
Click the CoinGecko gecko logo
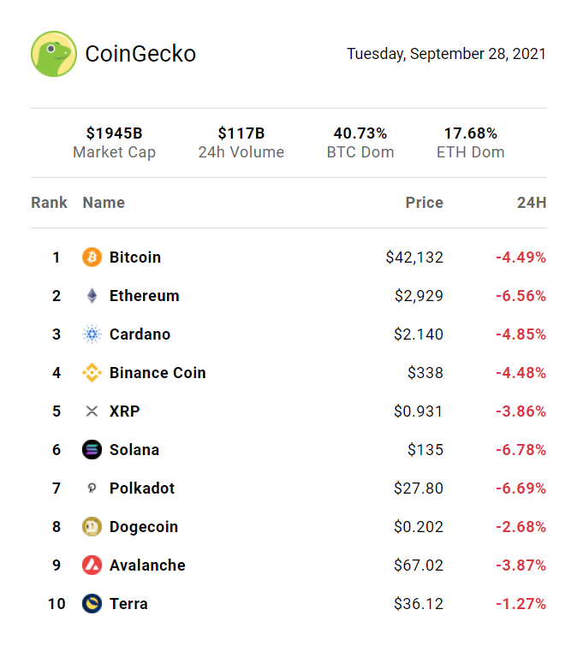[x=54, y=54]
